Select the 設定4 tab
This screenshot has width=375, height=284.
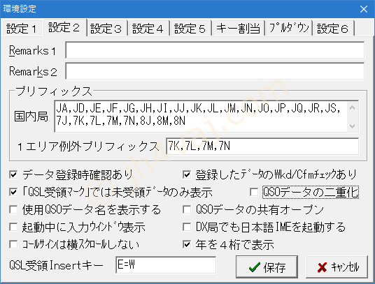(x=148, y=29)
